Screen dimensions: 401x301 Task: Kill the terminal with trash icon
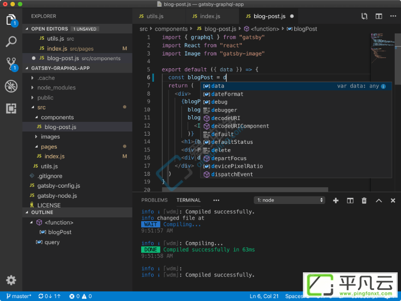tap(364, 200)
